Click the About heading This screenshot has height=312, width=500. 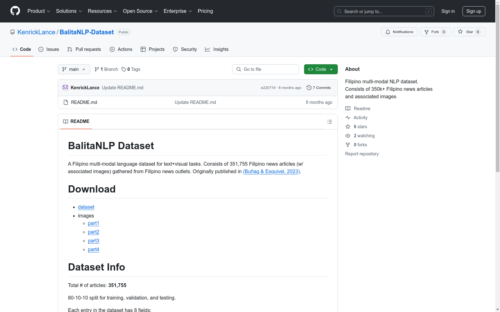pos(352,69)
